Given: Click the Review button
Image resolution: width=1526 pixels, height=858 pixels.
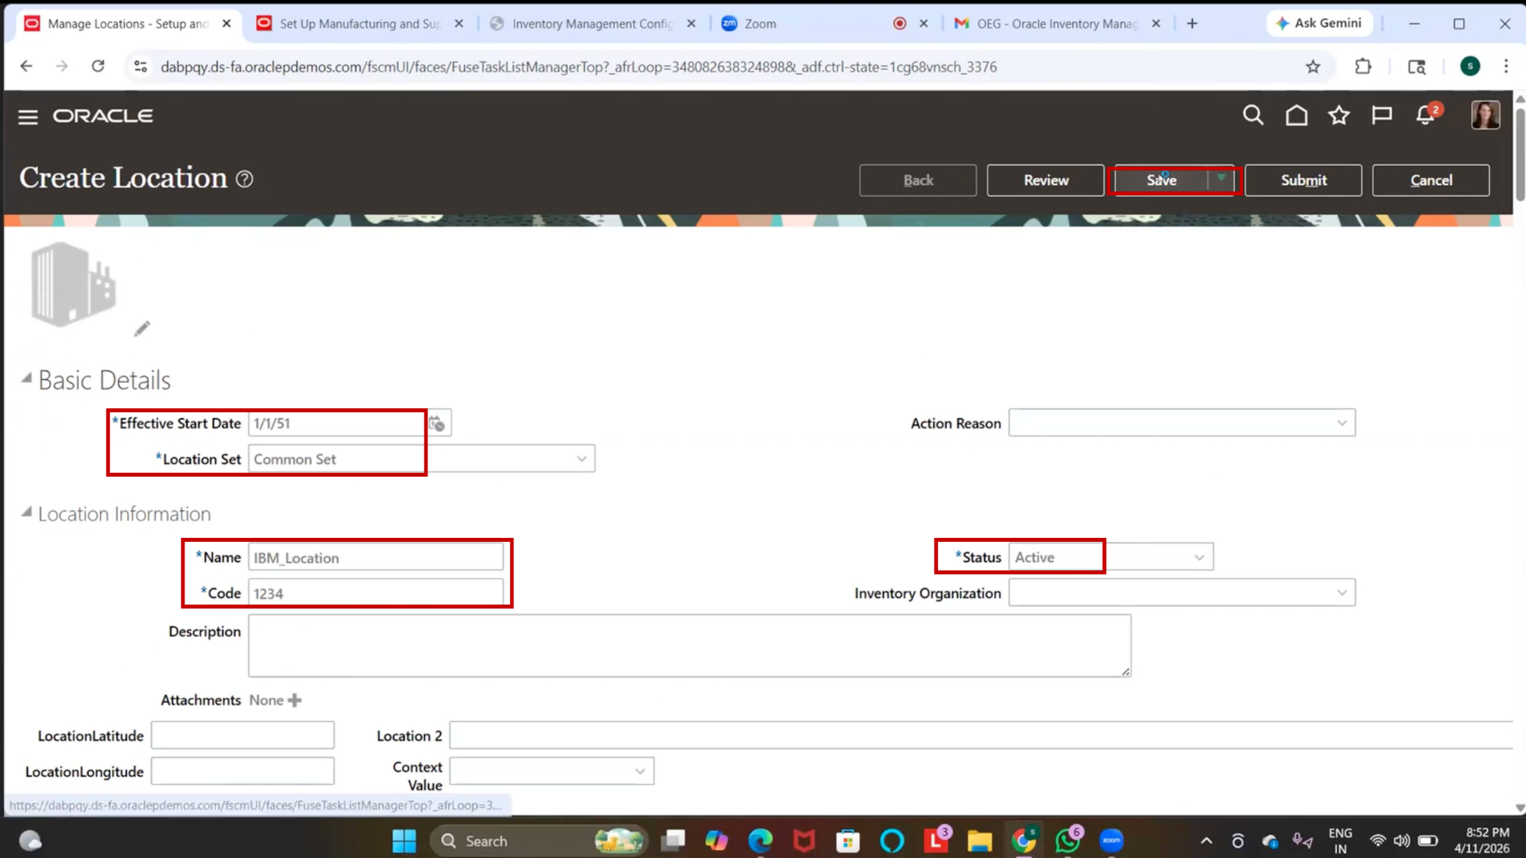Looking at the screenshot, I should (1046, 180).
